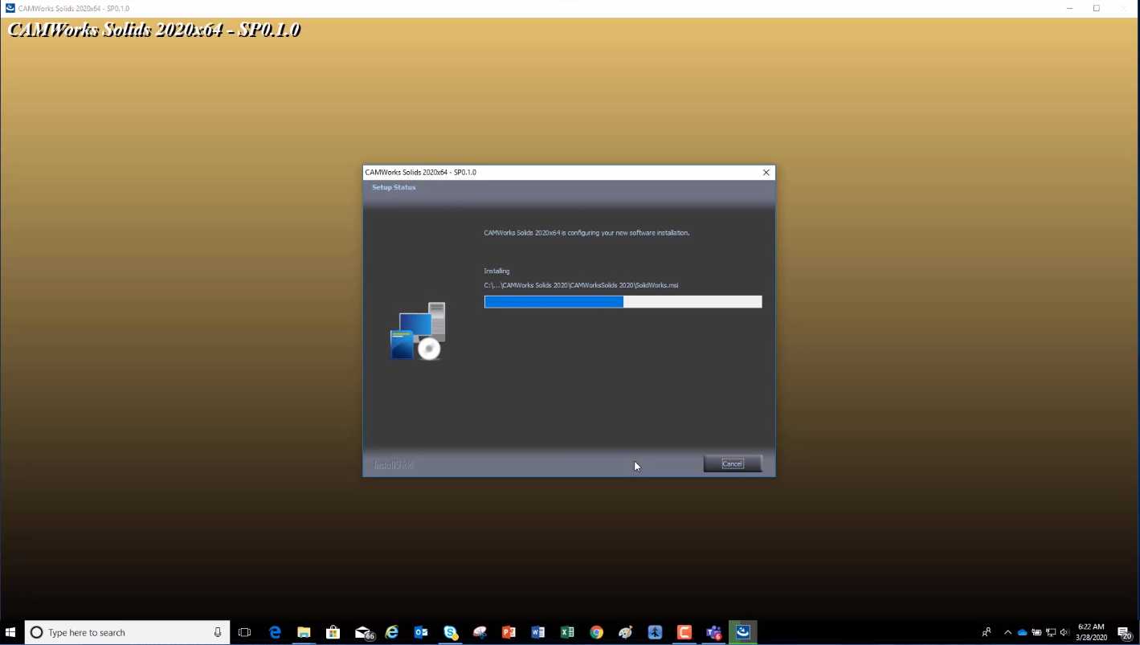Click the 'Setup Status' header text
This screenshot has height=645, width=1140.
(394, 187)
